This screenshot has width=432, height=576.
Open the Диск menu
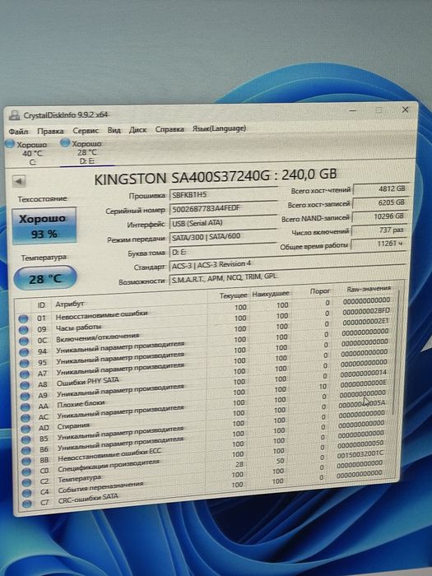137,130
